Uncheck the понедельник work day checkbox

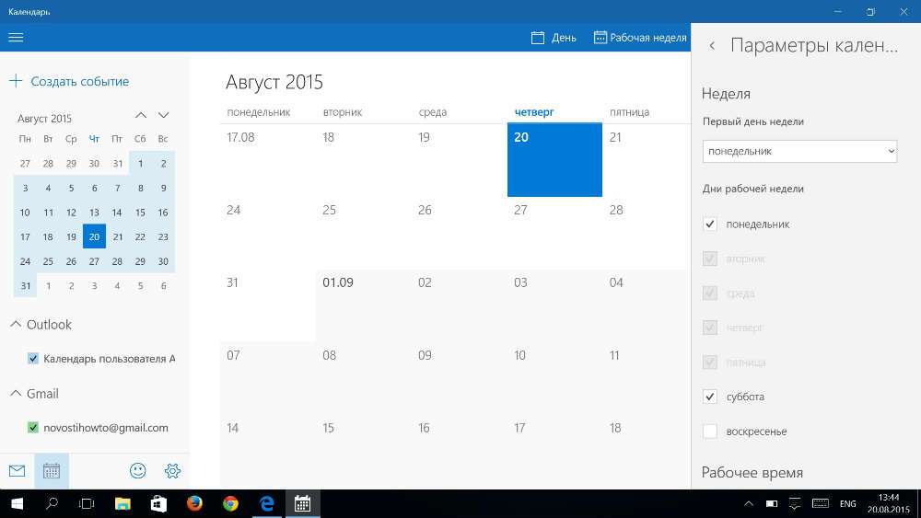710,224
